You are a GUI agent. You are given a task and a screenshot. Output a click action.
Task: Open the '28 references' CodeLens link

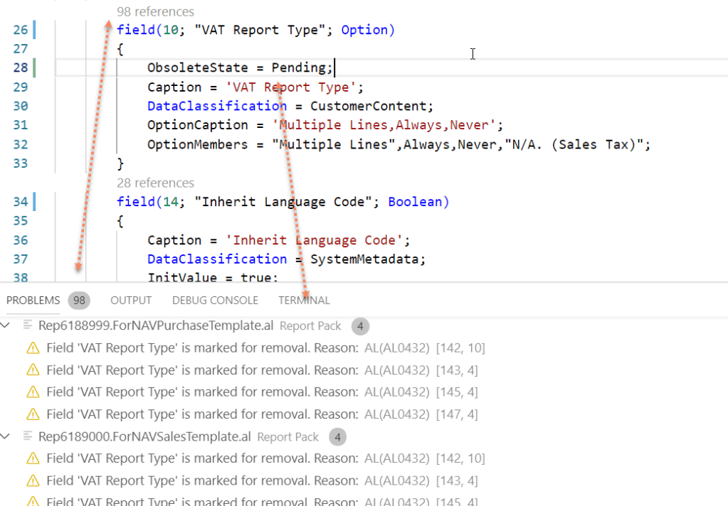coord(155,183)
